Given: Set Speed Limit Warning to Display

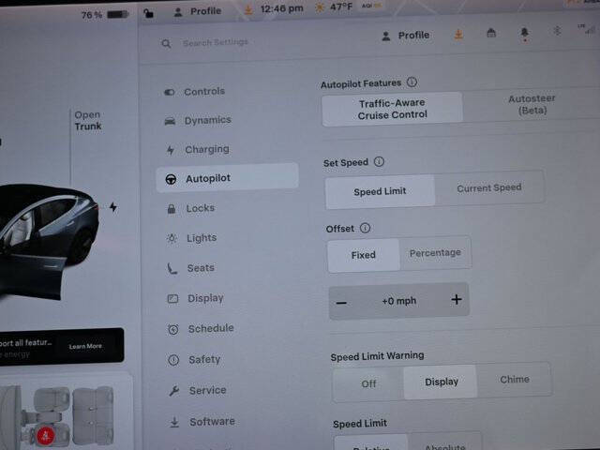Looking at the screenshot, I should click(441, 382).
